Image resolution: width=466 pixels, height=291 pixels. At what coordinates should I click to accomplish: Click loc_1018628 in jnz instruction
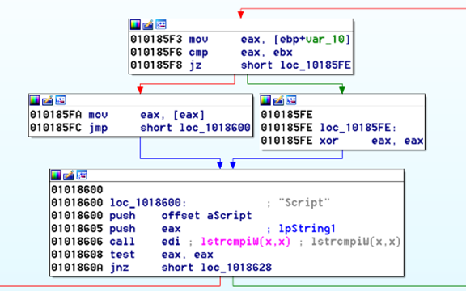[x=236, y=268]
